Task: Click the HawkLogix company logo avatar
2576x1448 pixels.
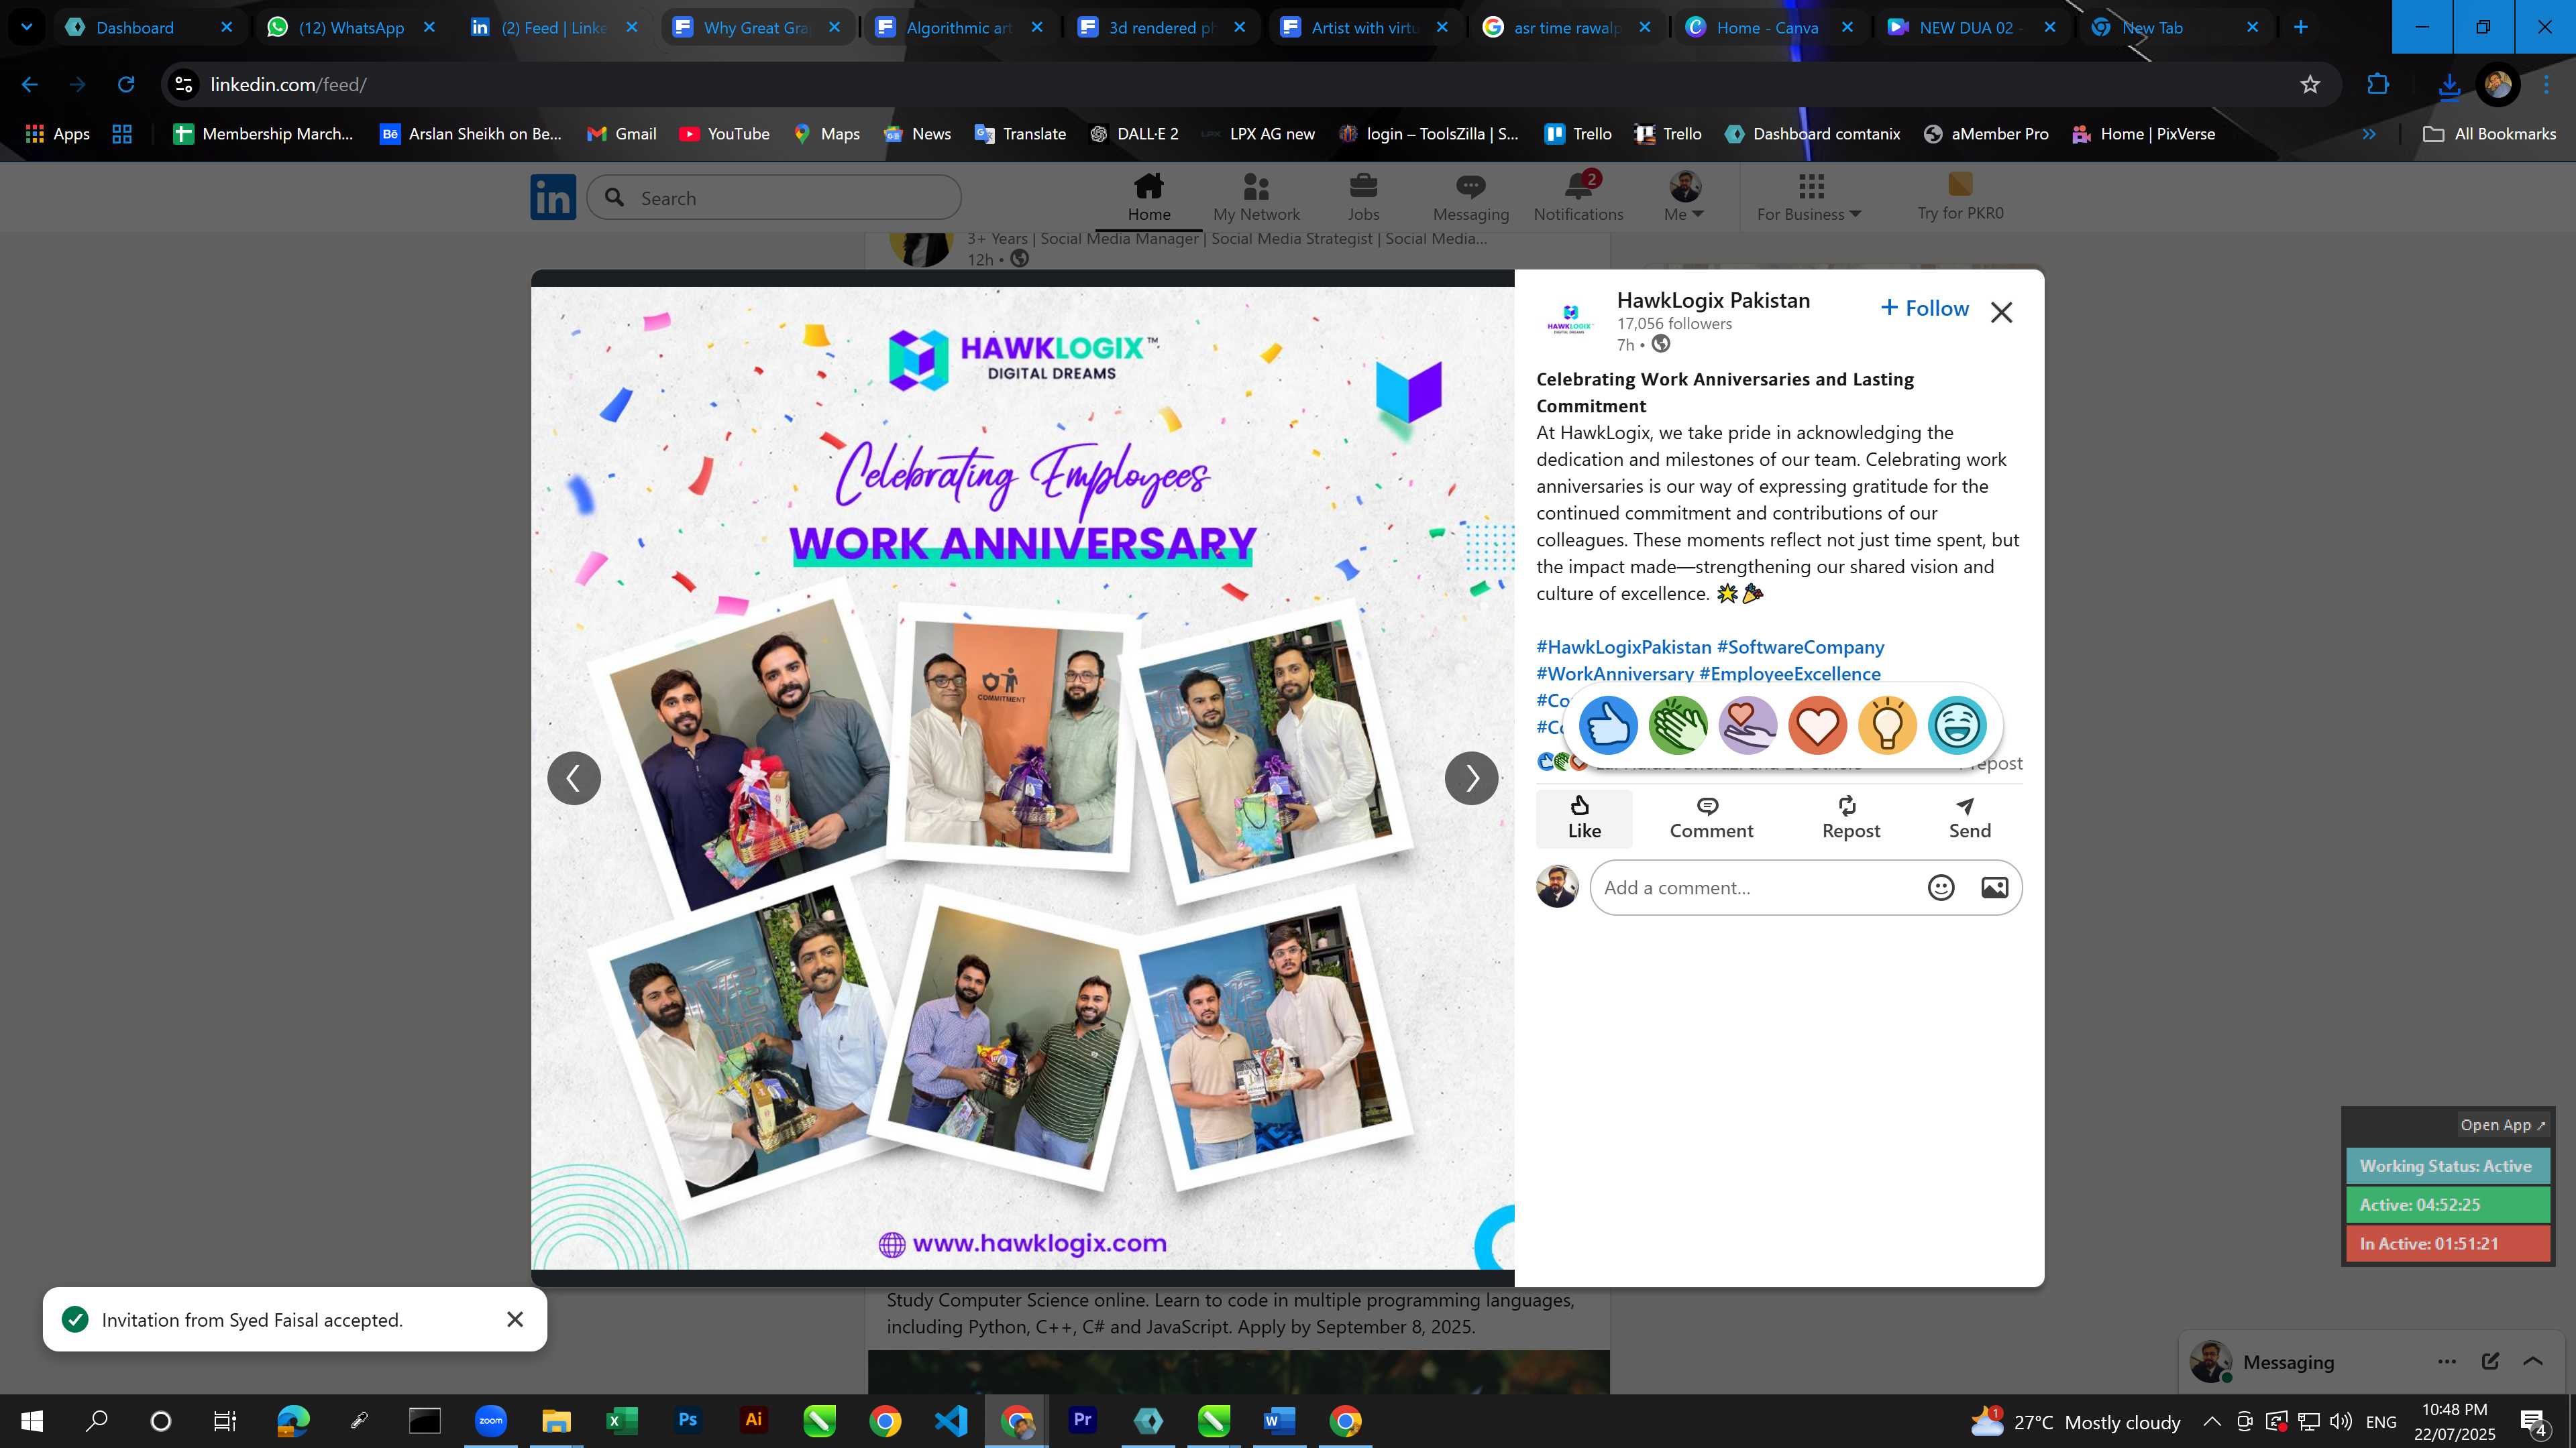Action: pyautogui.click(x=1569, y=319)
